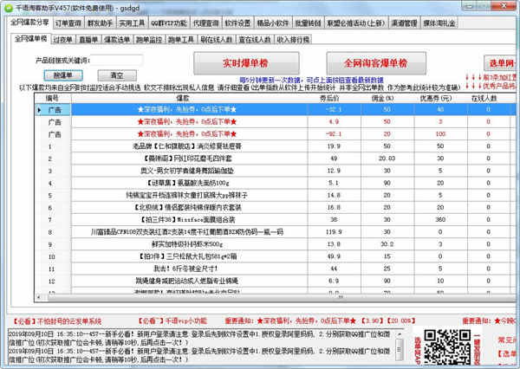Switch to the 查在线人数 sub-tab
The image size is (520, 369).
255,40
